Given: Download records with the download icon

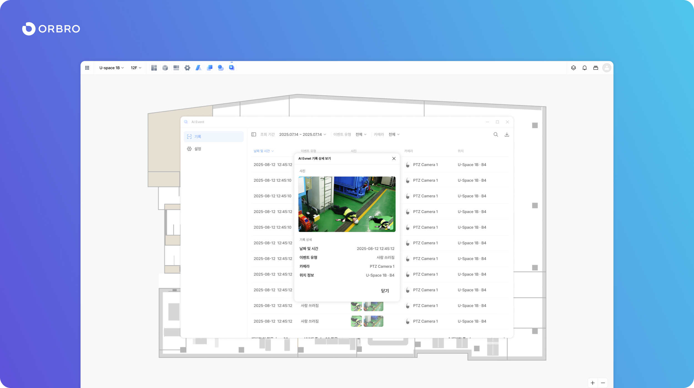Looking at the screenshot, I should (507, 134).
